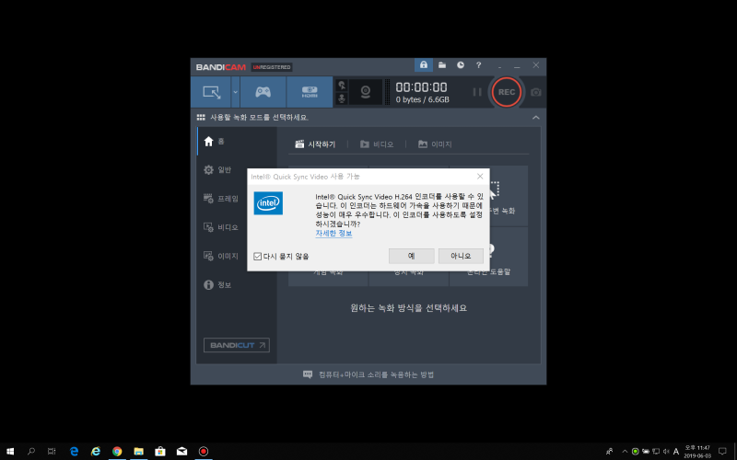Click the grid icon beside mode prompt
The width and height of the screenshot is (737, 460).
point(201,118)
